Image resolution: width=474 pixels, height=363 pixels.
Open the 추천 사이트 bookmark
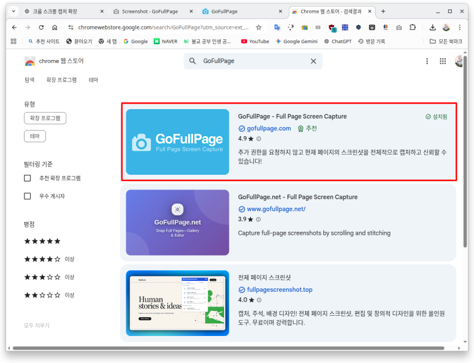pyautogui.click(x=44, y=42)
